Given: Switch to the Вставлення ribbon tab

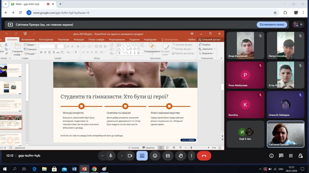Looking at the screenshot, I should (x=28, y=39).
